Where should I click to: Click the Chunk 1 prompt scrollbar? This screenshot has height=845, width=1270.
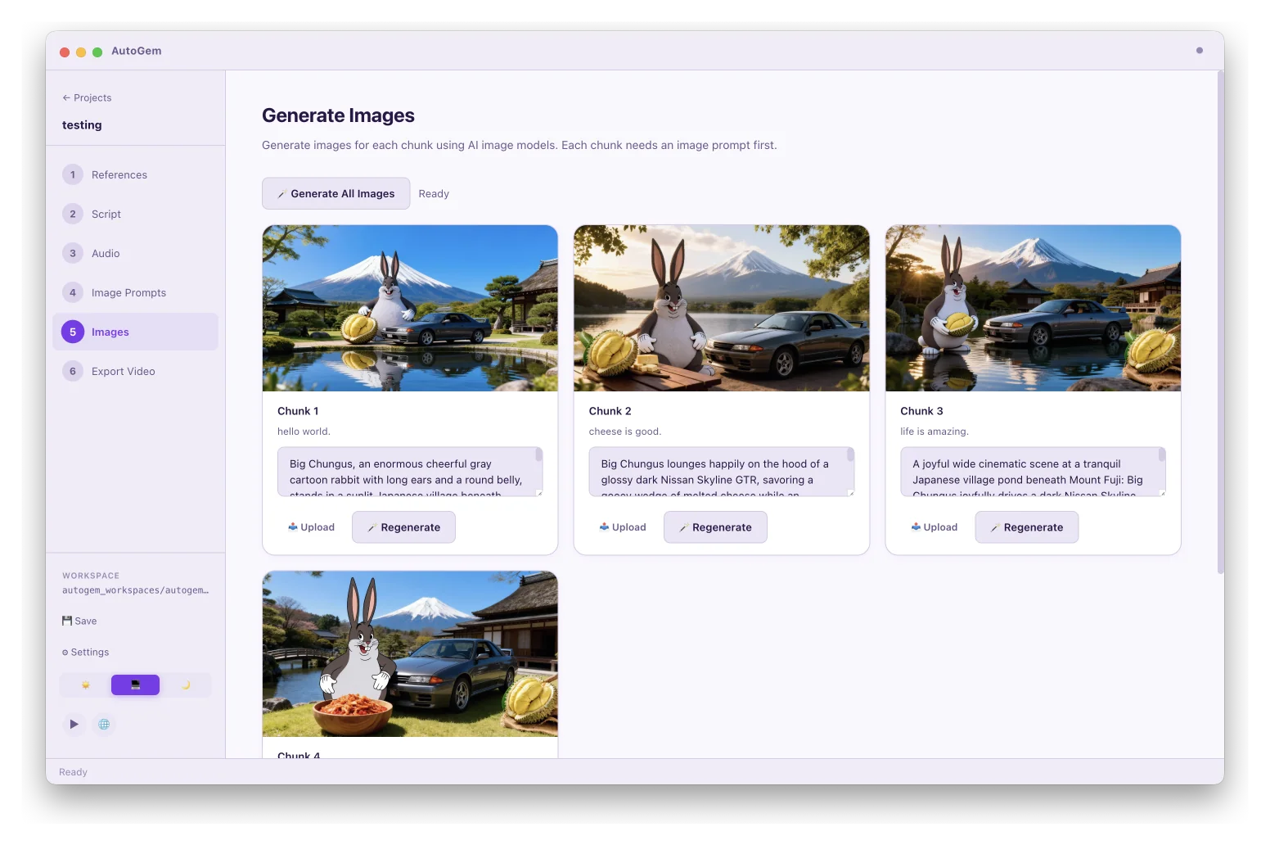tap(538, 454)
